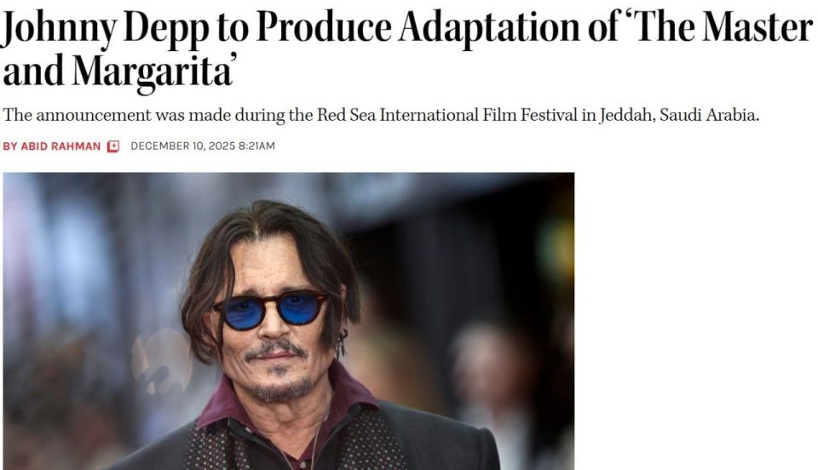Image resolution: width=818 pixels, height=470 pixels.
Task: Open the Johnny Depp article photo
Action: [x=289, y=321]
